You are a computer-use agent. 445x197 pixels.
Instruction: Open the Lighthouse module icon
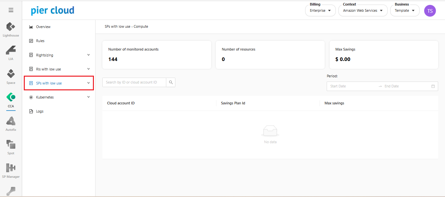click(x=11, y=27)
